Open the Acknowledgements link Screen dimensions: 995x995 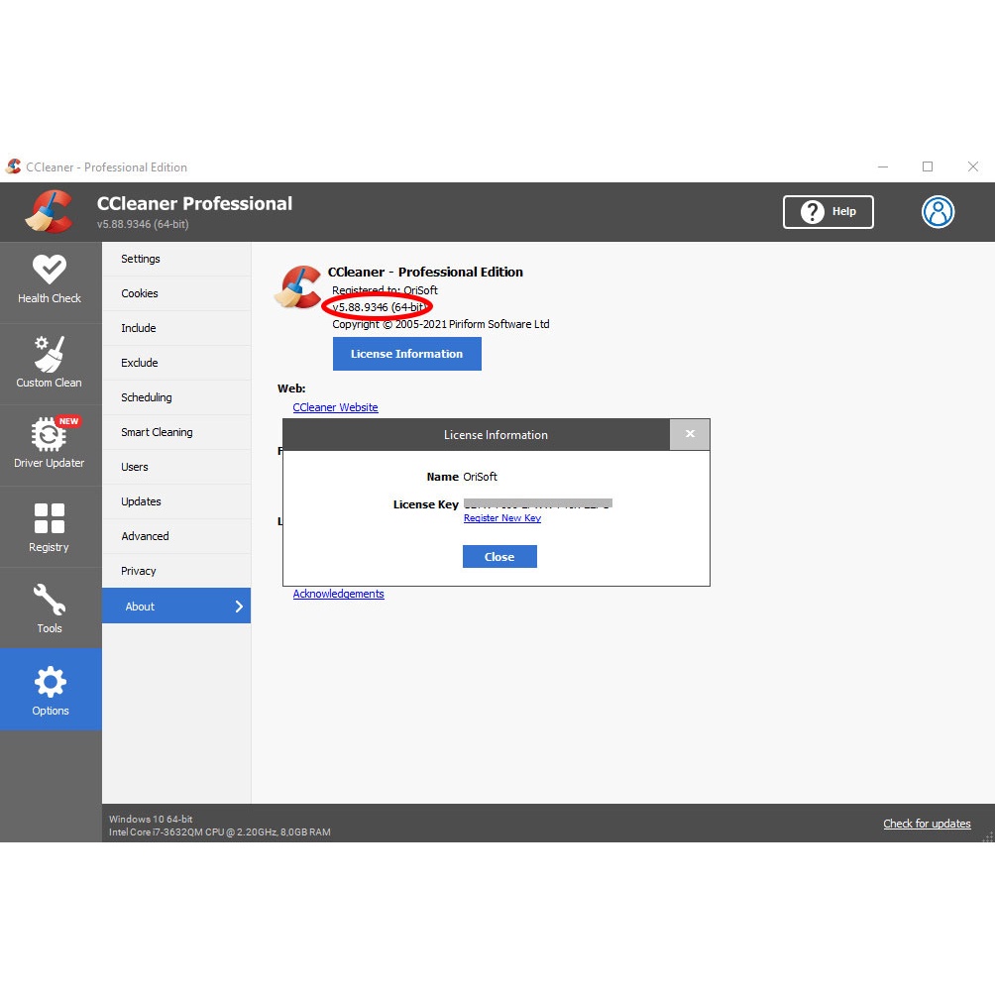click(338, 594)
